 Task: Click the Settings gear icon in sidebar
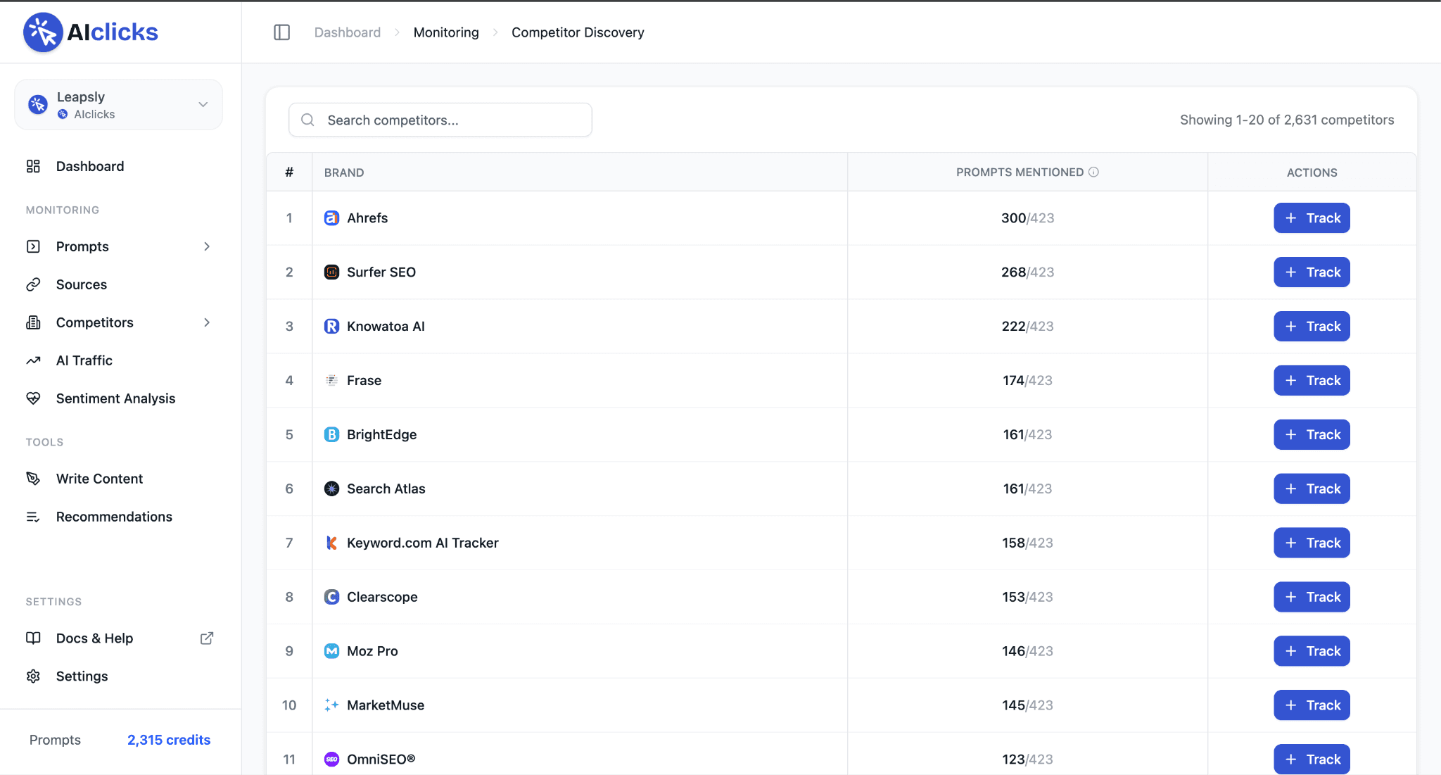coord(33,676)
